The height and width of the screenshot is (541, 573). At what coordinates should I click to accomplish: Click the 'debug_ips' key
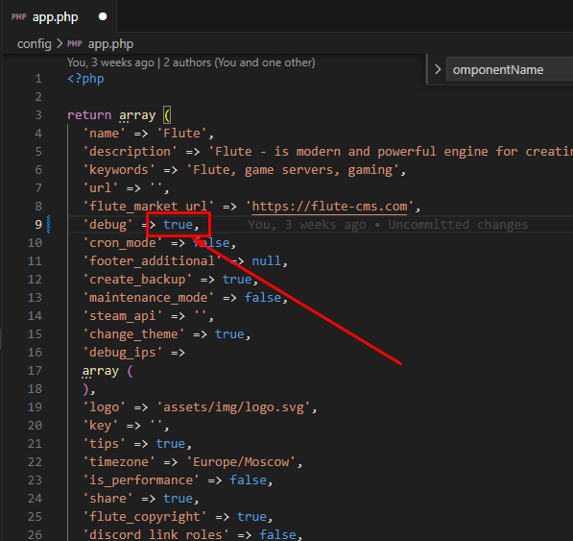pyautogui.click(x=123, y=353)
